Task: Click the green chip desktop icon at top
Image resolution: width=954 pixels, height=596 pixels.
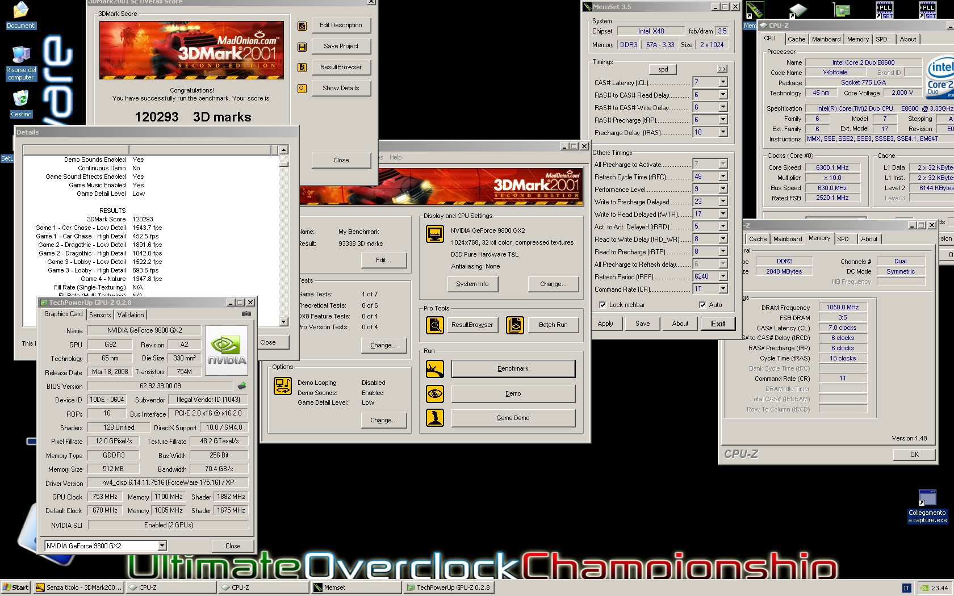Action: (842, 10)
